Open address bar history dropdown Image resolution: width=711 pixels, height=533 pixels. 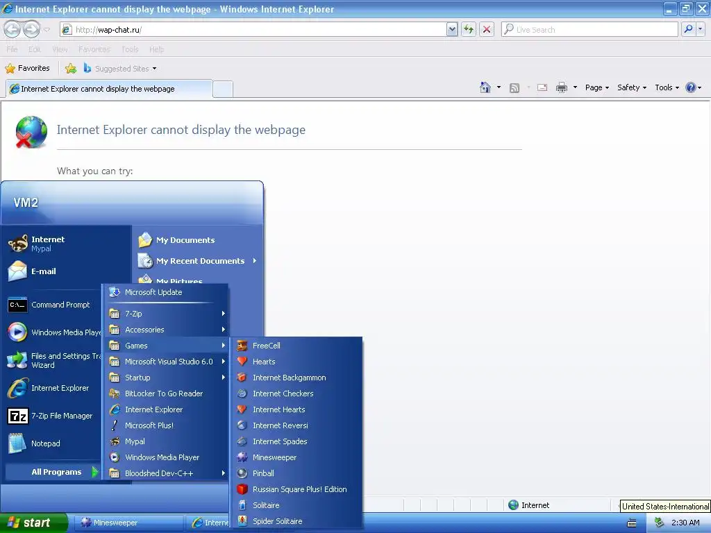[451, 29]
